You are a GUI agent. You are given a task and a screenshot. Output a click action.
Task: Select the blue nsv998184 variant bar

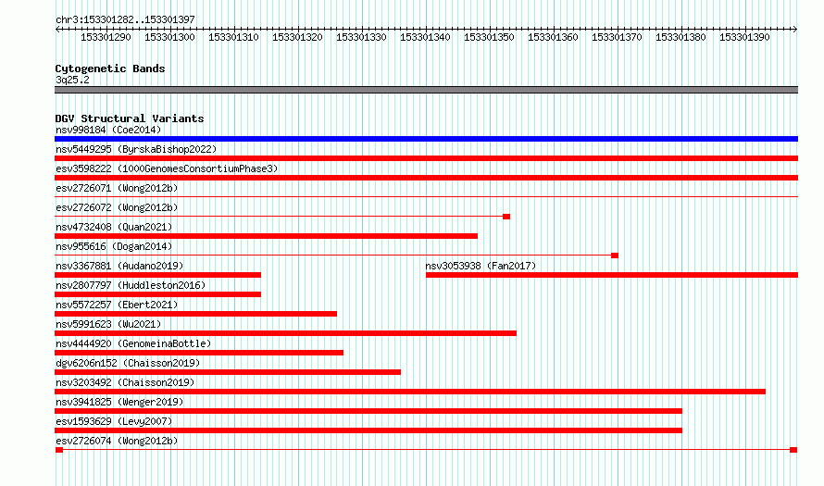[426, 139]
